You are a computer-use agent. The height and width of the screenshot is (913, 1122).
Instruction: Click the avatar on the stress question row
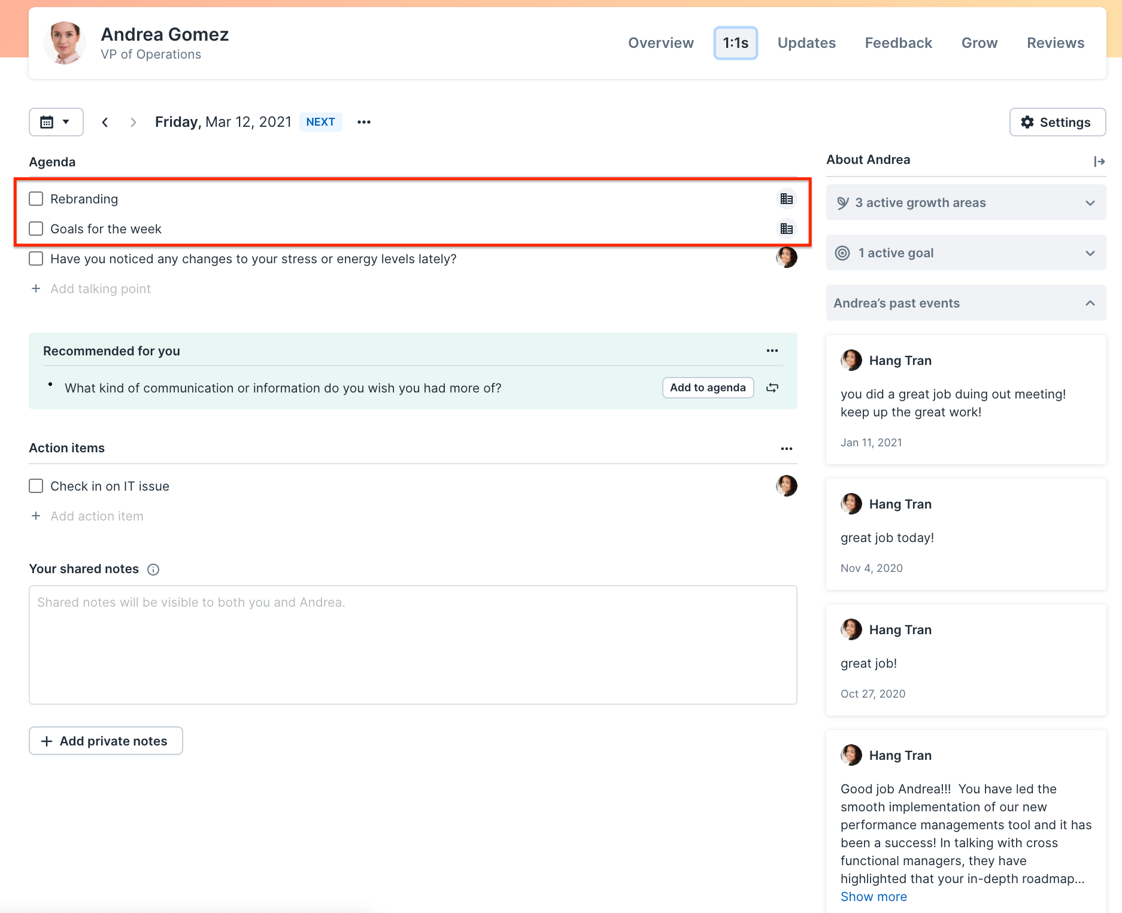tap(787, 257)
